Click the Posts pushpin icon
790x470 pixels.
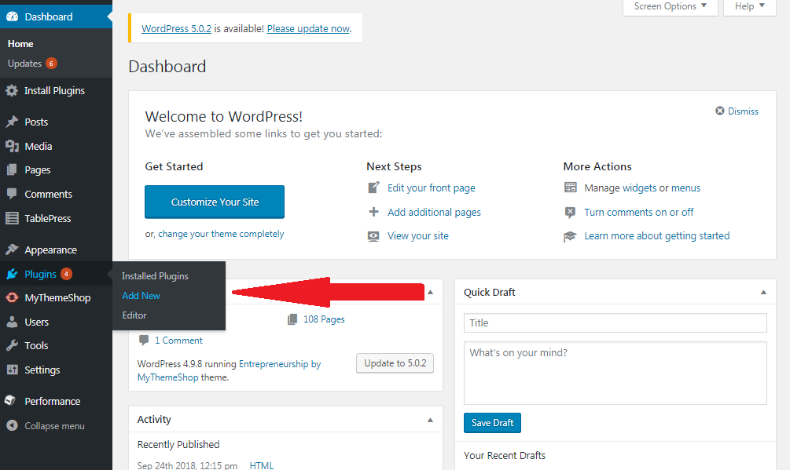(12, 122)
